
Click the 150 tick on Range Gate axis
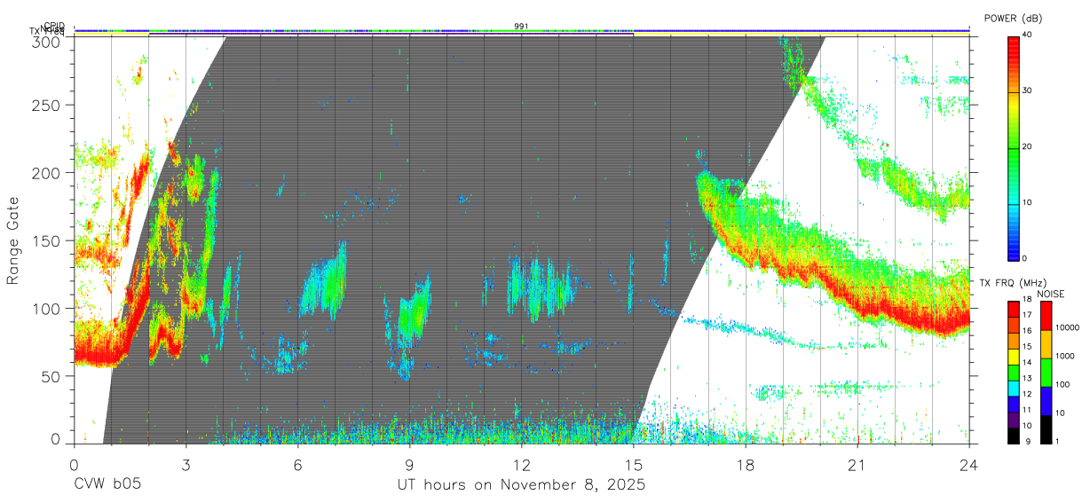click(x=47, y=240)
